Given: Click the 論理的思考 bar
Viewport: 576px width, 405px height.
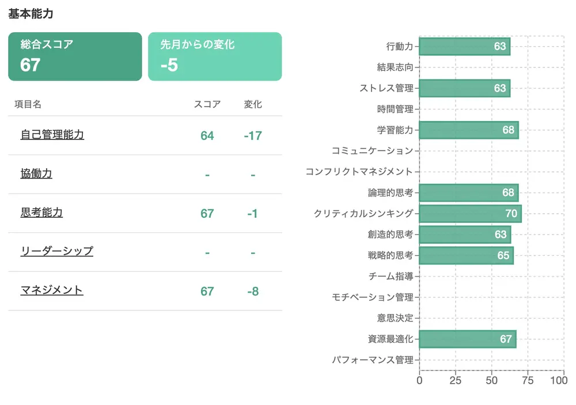Looking at the screenshot, I should 468,192.
